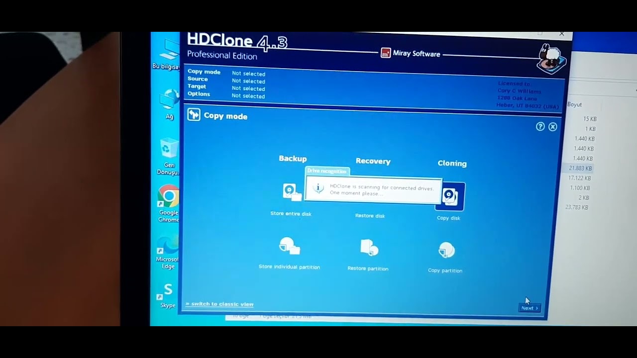The height and width of the screenshot is (358, 637).
Task: Click the Copy mode header icon
Action: click(194, 115)
